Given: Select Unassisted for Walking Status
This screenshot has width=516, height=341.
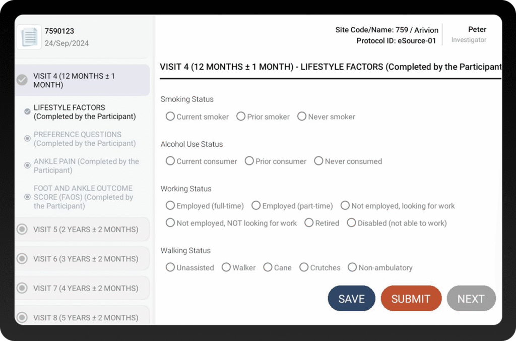Looking at the screenshot, I should (x=170, y=267).
